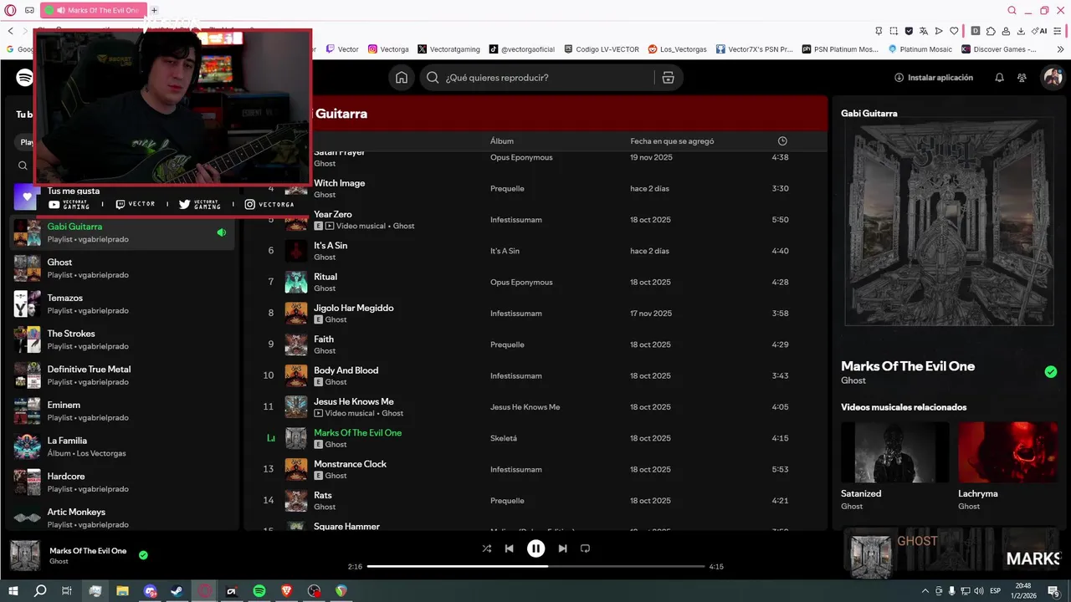
Task: Toggle saved checkmark in the now playing panel
Action: 1051,372
